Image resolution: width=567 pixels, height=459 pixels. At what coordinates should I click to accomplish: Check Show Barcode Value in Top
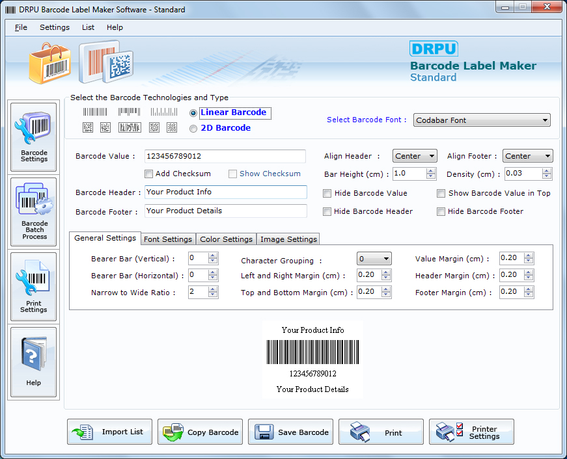[x=441, y=194]
